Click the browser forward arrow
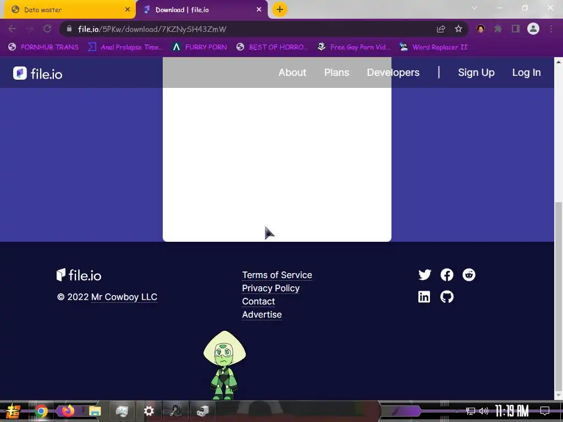 tap(30, 29)
